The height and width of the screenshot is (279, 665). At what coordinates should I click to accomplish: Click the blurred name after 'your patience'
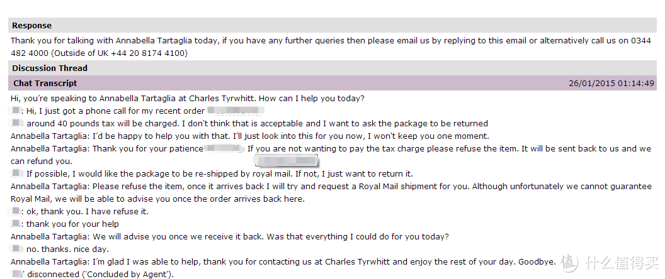[x=224, y=148]
